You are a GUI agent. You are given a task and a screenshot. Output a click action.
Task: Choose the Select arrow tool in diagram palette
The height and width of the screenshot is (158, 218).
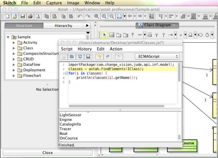click(x=105, y=35)
